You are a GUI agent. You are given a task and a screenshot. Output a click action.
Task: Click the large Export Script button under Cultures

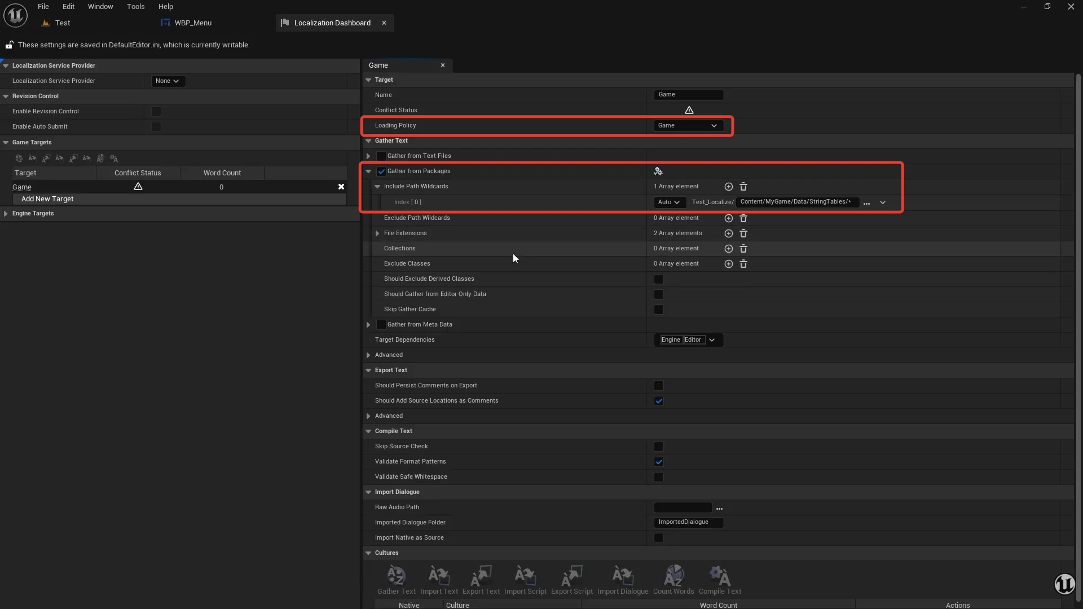[x=572, y=580]
